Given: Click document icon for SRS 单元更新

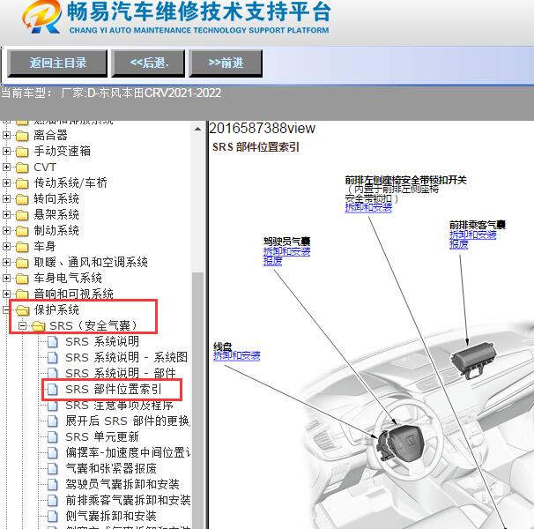Looking at the screenshot, I should click(x=53, y=437).
